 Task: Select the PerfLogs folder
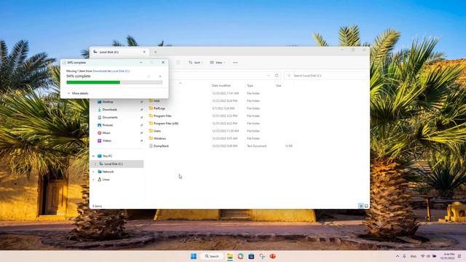point(159,108)
